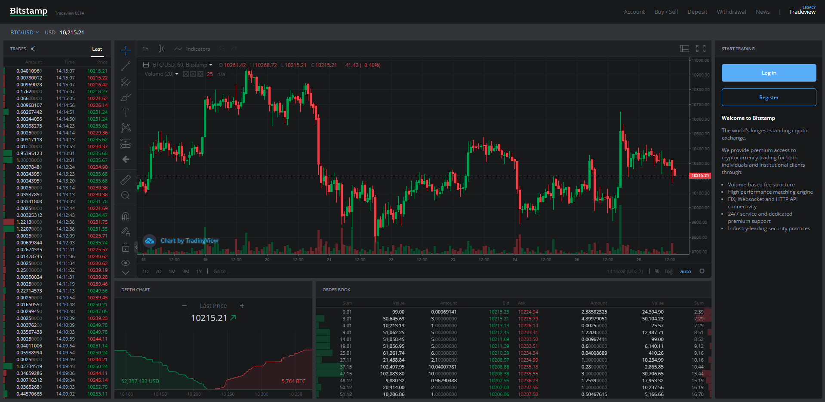Open BTC/USD, 60, Bitstamp legend dropdown

(x=211, y=65)
